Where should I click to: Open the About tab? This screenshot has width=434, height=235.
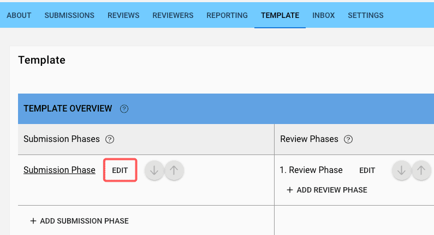point(19,15)
